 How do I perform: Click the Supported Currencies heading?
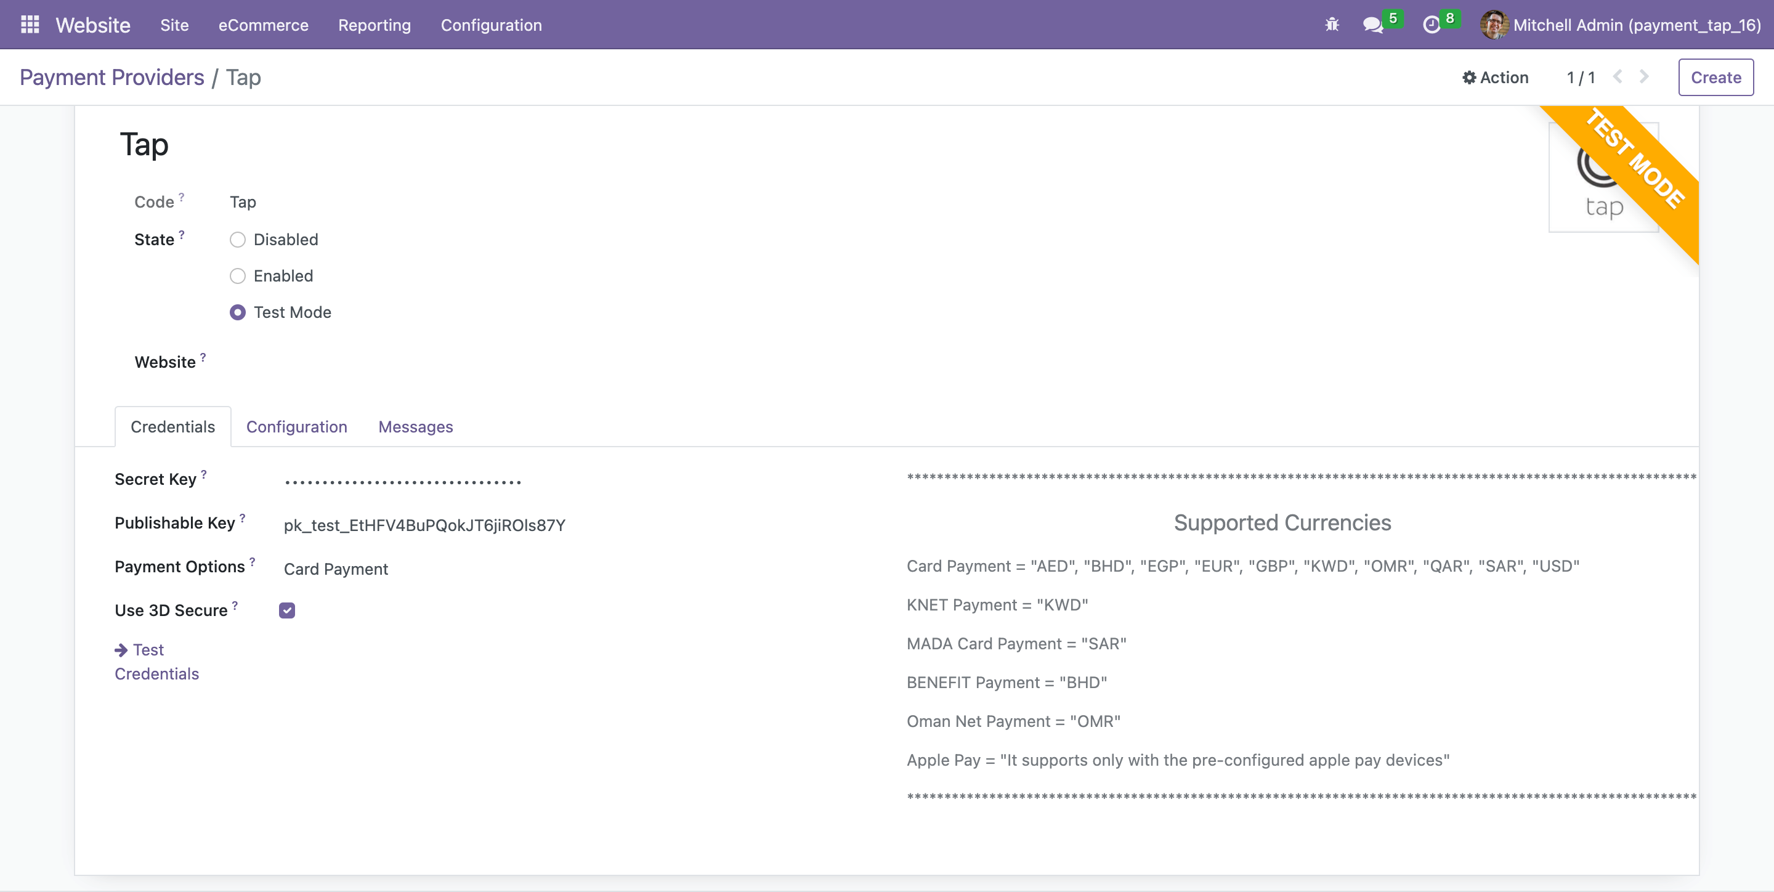pyautogui.click(x=1282, y=523)
